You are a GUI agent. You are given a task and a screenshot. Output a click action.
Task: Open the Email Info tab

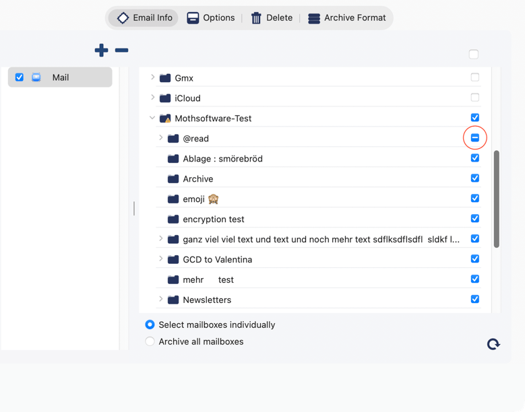point(144,18)
